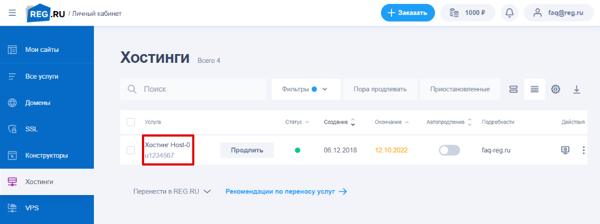Sort by Создание column

[340, 122]
